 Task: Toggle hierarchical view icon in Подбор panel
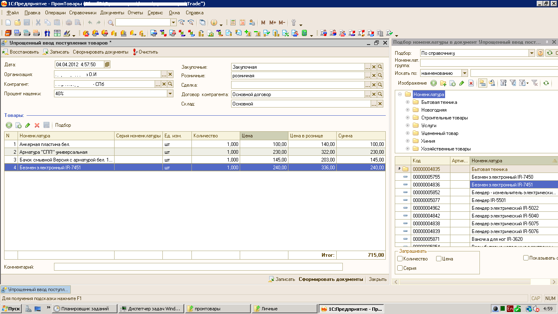click(483, 83)
